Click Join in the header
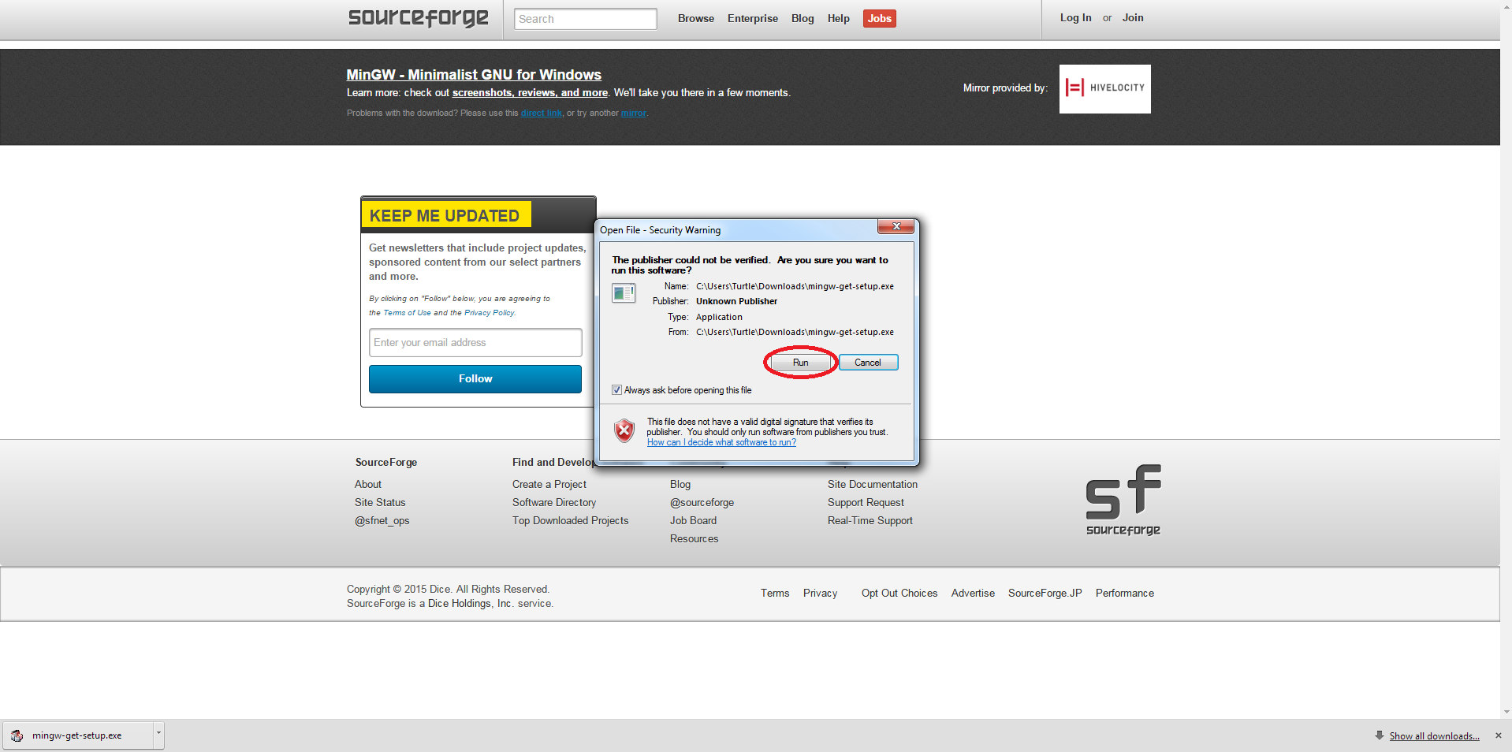Screen dimensions: 1512x752 [x=1133, y=17]
